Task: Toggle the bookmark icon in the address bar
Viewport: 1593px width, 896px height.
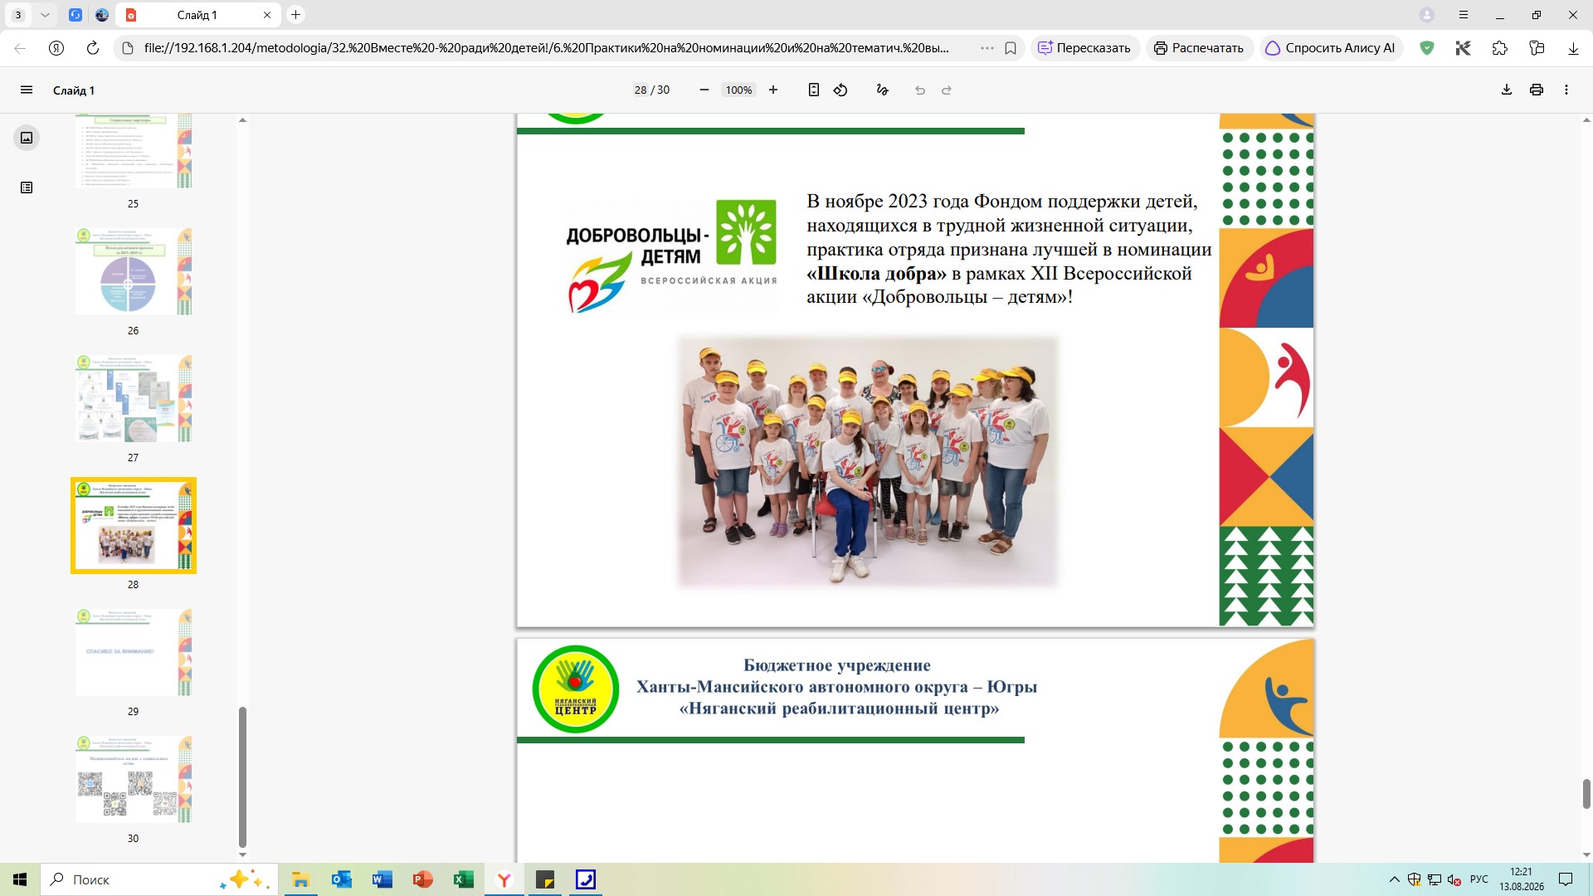Action: (x=1011, y=48)
